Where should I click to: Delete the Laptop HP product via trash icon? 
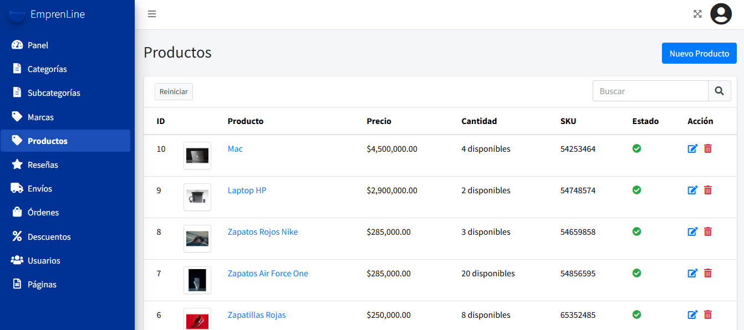[707, 190]
